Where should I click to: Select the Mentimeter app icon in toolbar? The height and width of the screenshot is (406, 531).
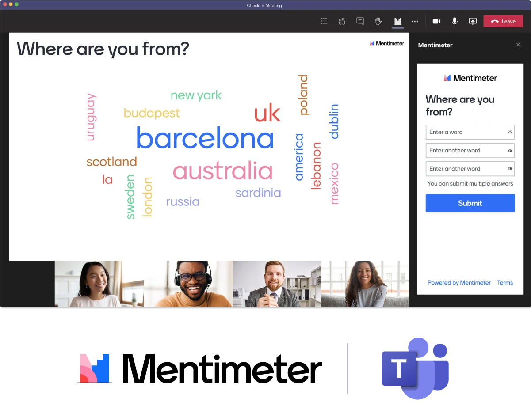tap(397, 21)
